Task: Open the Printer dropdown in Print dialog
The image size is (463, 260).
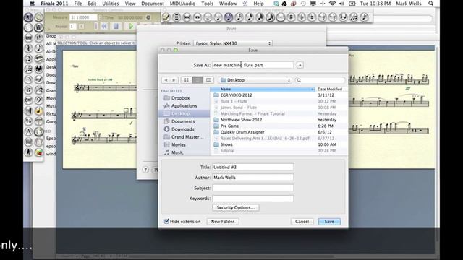Action: click(x=233, y=43)
